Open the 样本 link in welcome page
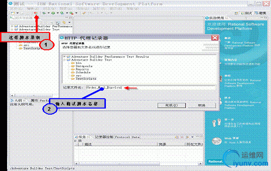This screenshot has height=171, width=271. [227, 98]
